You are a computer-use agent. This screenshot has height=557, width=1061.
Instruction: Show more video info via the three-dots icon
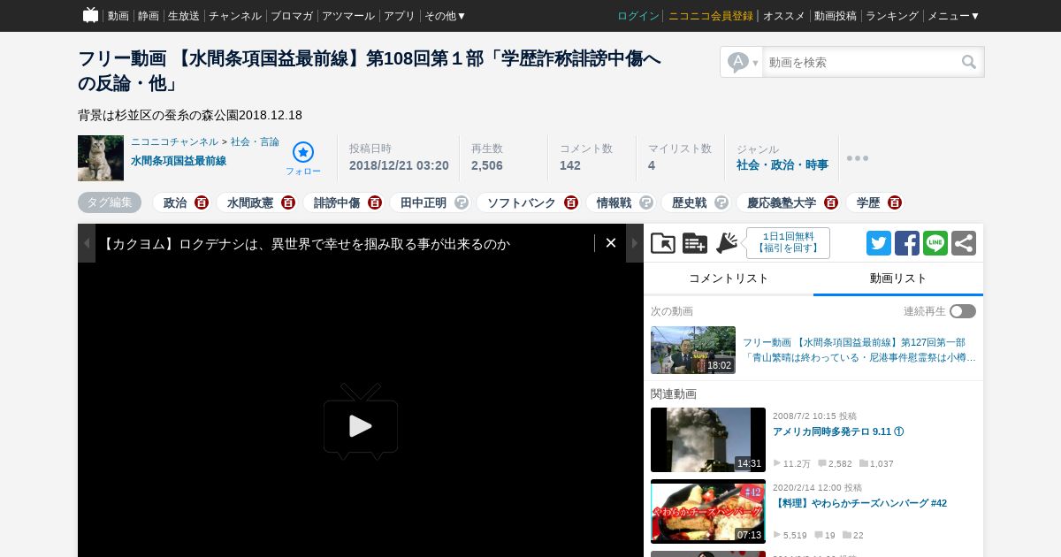(x=857, y=158)
